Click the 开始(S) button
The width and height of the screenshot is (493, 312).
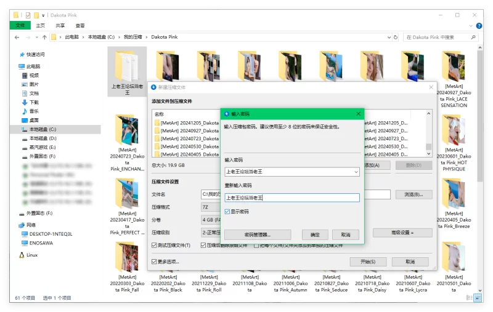pos(368,262)
